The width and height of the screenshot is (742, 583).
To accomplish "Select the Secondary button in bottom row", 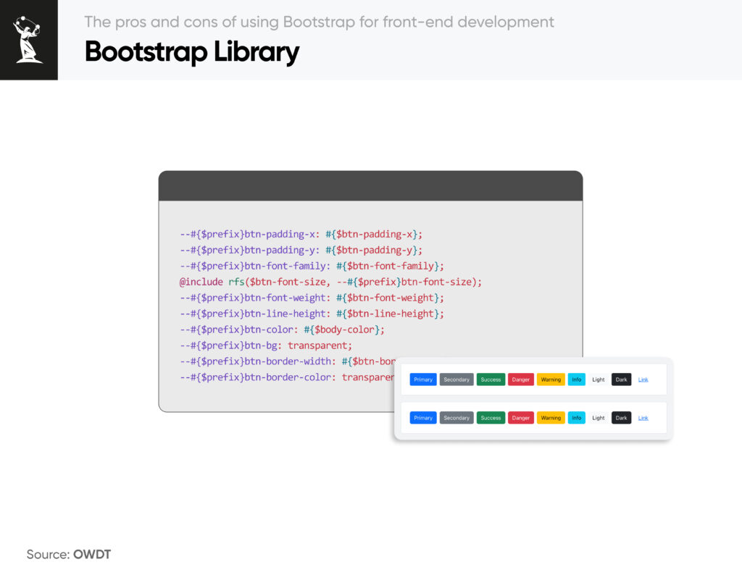I will pos(457,417).
